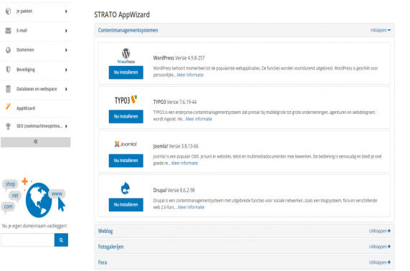Collapse Contentmanagementsystemen via Inklappen
This screenshot has height=271, width=410.
tap(380, 30)
